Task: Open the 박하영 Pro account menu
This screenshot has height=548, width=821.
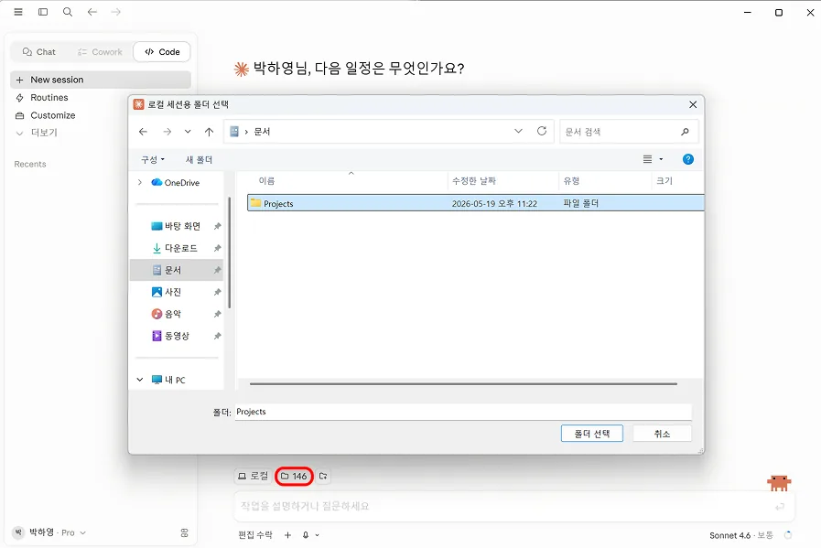Action: pos(49,532)
